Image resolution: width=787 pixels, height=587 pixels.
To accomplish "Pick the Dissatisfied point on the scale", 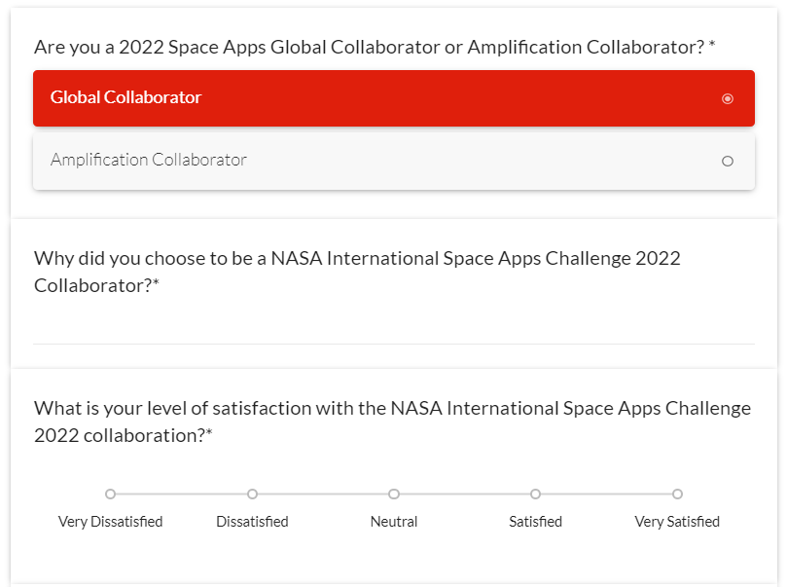I will [x=252, y=495].
